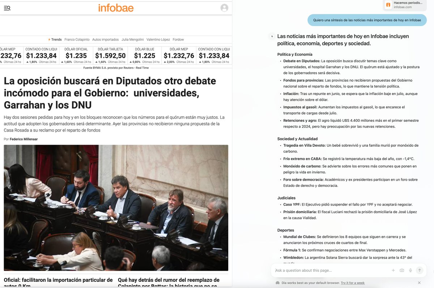Click the Impuestos al gasoil bullet
This screenshot has width=434, height=288.
pos(344,110)
